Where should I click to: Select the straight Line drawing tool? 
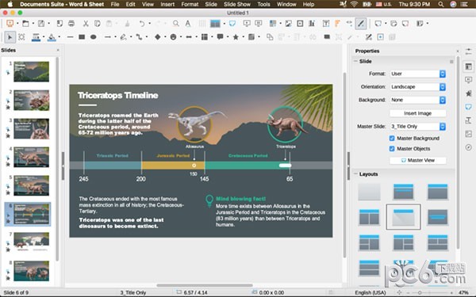pyautogui.click(x=70, y=37)
